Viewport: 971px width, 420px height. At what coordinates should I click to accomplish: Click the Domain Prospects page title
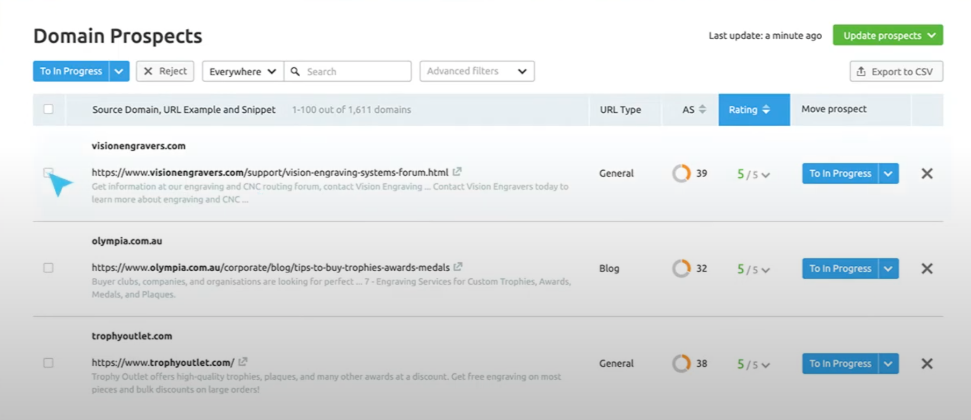pos(118,36)
